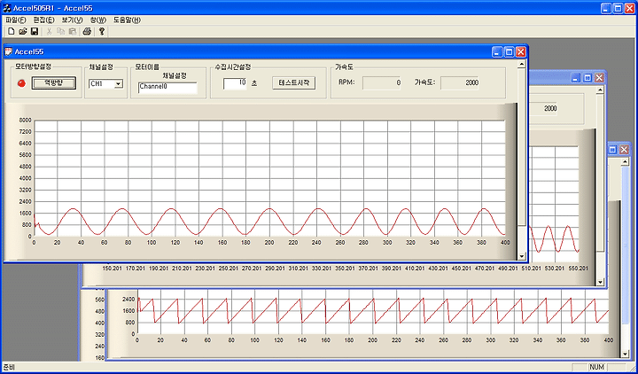Click the 150.201 x-axis label in second window
The height and width of the screenshot is (374, 638).
click(112, 269)
